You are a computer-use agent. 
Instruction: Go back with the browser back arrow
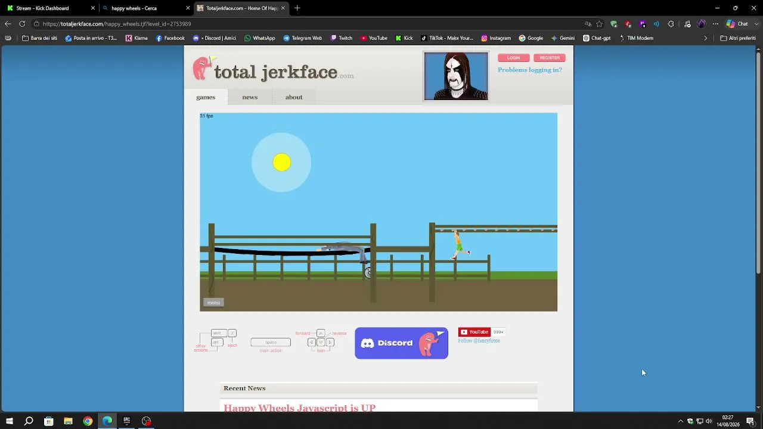8,24
